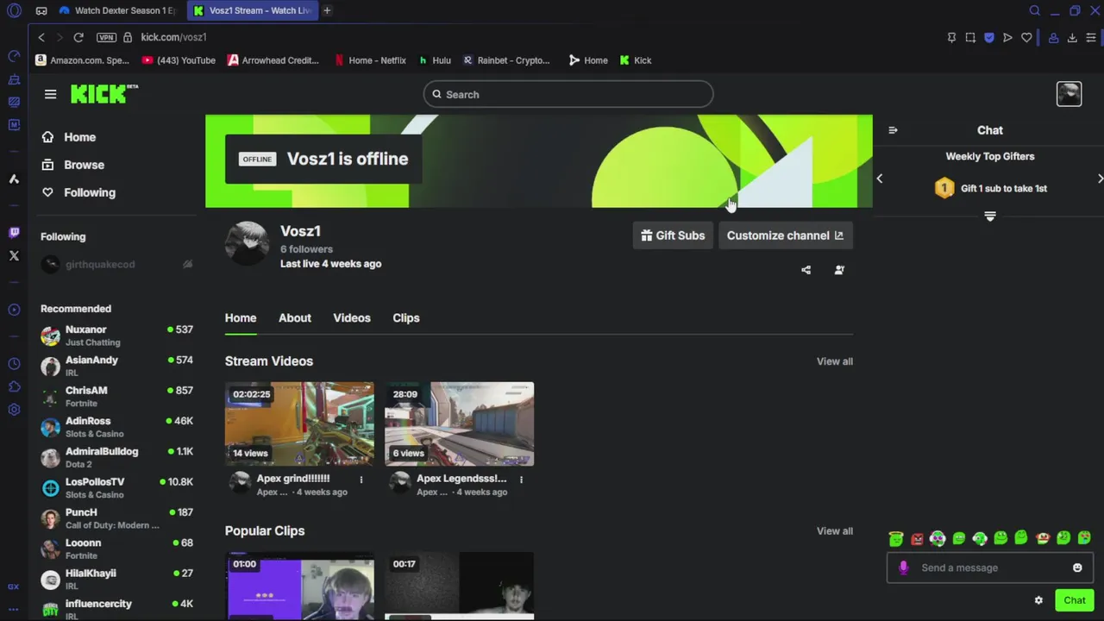
Task: Open PuncH recommended channel
Action: tap(116, 518)
